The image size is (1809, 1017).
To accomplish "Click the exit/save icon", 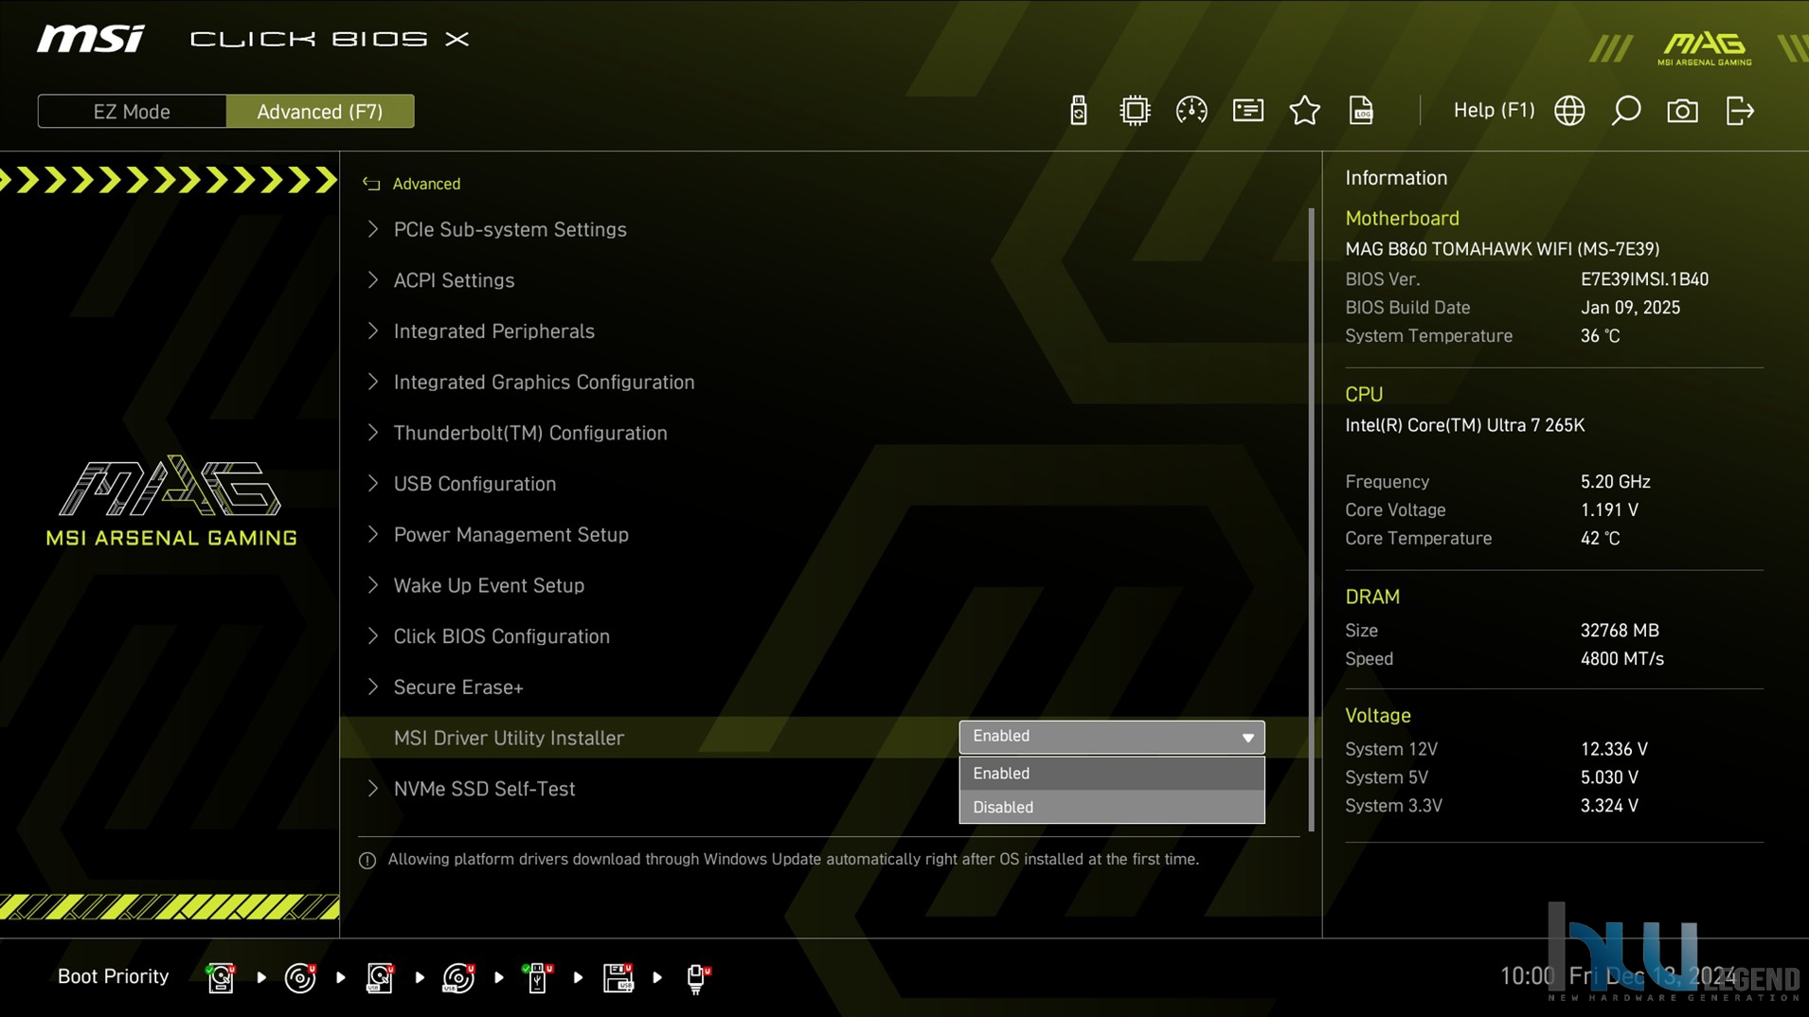I will 1740,111.
